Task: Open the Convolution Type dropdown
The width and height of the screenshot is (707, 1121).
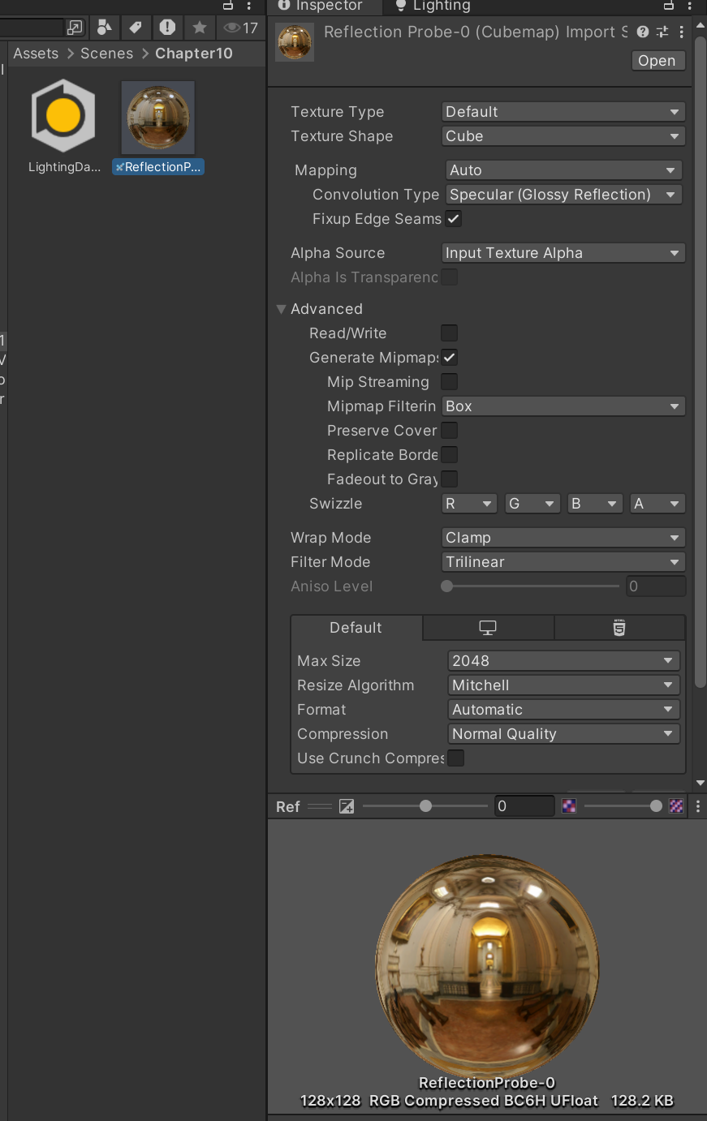Action: (x=563, y=195)
